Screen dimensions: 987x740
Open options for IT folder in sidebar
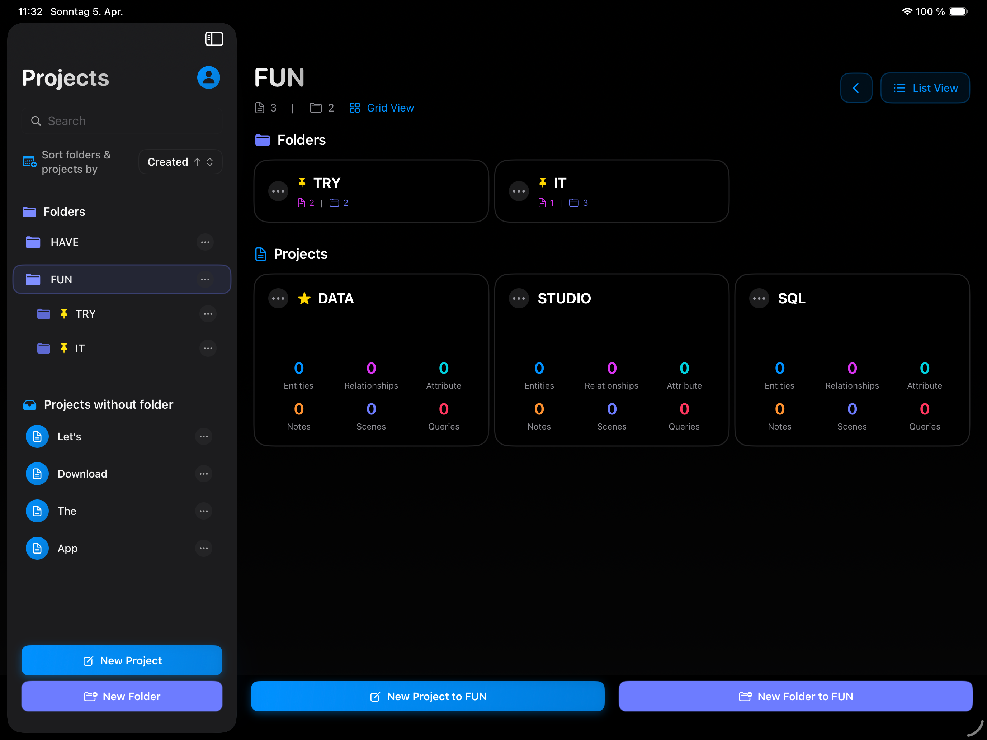point(208,348)
